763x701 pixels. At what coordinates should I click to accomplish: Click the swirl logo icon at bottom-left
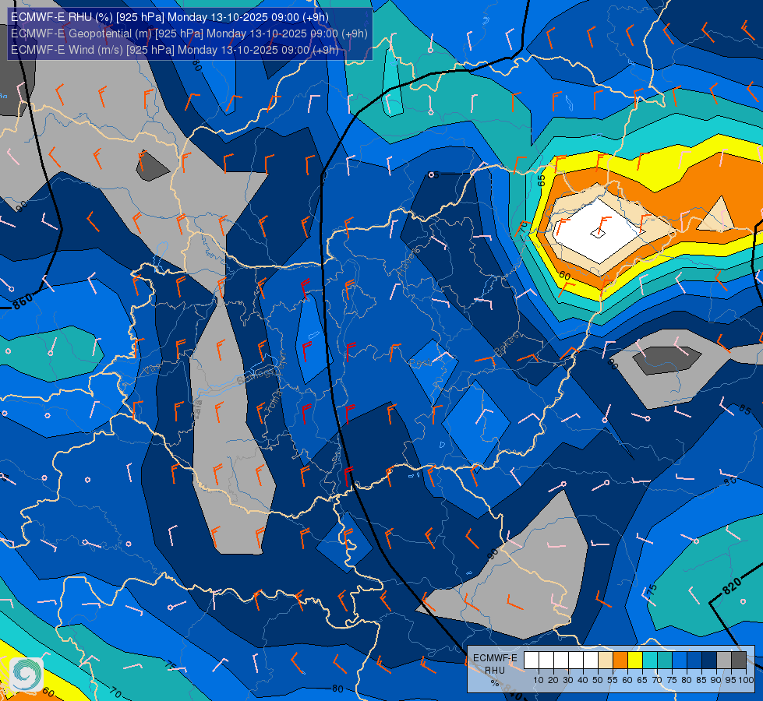[26, 675]
